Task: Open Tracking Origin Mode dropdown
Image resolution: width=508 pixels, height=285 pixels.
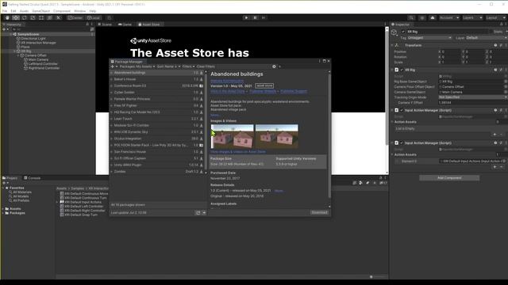Action: coord(473,97)
